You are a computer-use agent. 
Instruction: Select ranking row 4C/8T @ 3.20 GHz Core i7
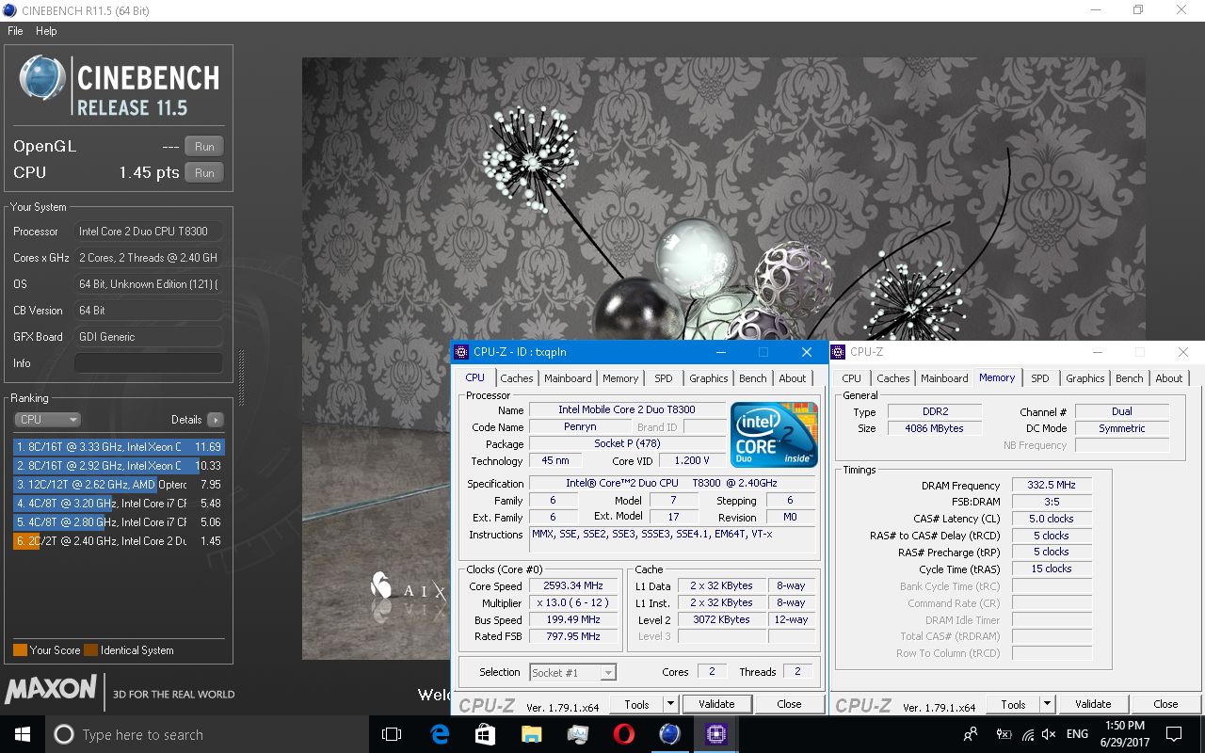click(x=119, y=504)
